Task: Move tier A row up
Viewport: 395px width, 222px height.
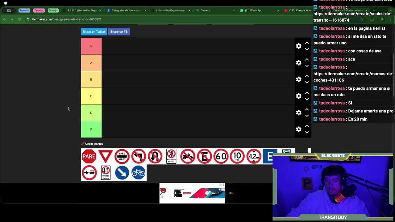Action: [307, 60]
